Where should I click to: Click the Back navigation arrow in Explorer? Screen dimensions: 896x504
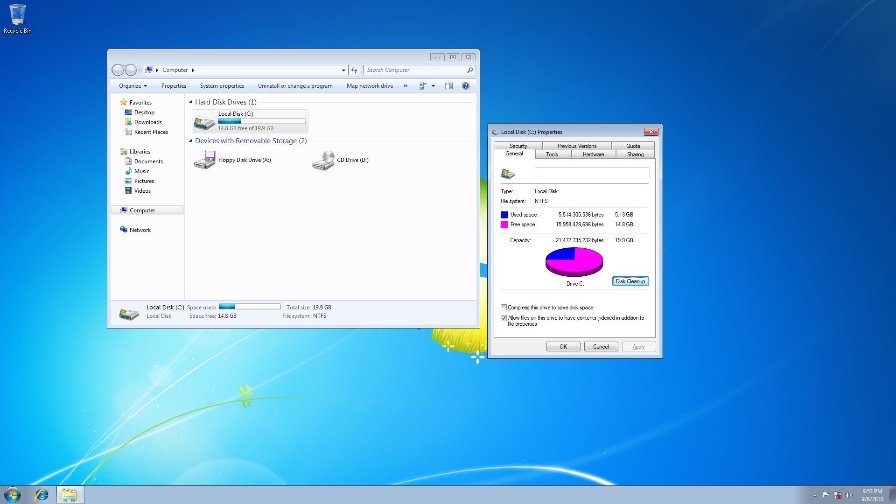118,70
